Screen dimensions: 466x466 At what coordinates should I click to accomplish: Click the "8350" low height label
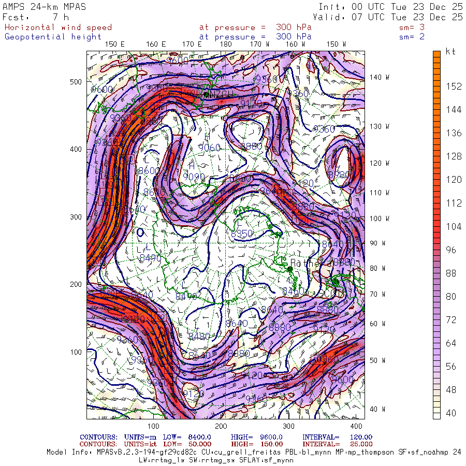click(242, 234)
